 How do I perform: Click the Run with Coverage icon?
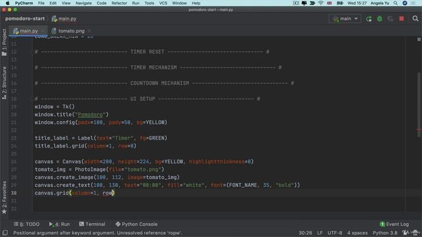tap(390, 19)
